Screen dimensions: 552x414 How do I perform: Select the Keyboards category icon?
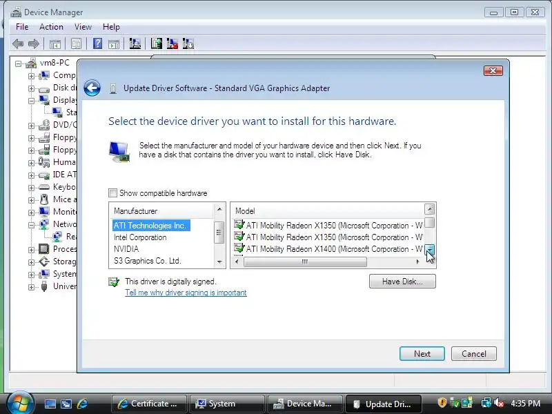tap(44, 187)
